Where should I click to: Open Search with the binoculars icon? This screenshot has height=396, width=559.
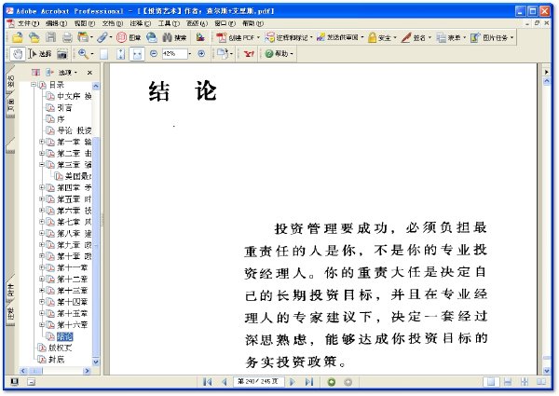click(x=175, y=37)
